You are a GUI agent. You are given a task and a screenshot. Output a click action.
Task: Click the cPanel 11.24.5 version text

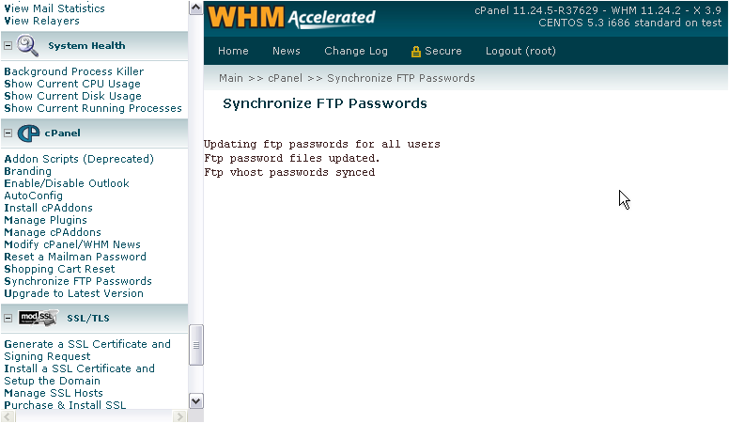click(597, 10)
